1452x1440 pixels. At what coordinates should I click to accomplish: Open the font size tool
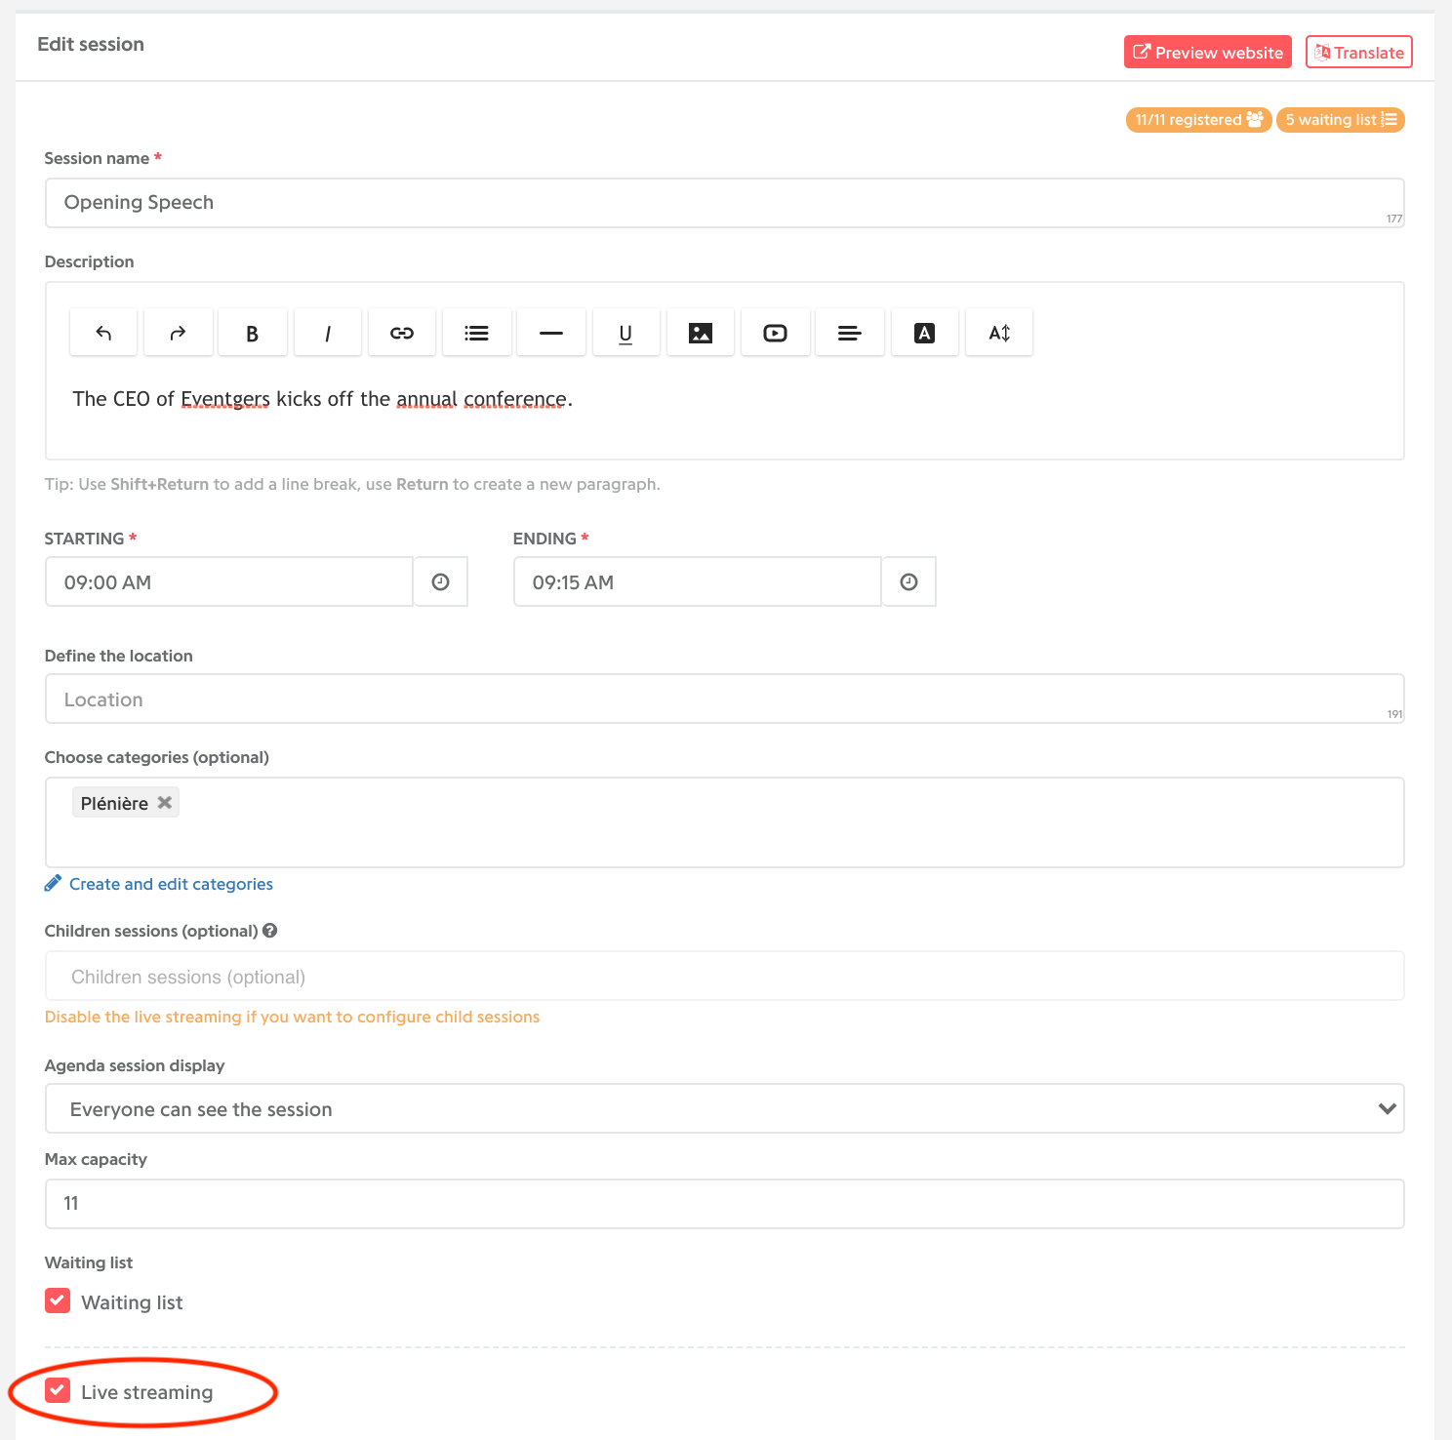(999, 333)
